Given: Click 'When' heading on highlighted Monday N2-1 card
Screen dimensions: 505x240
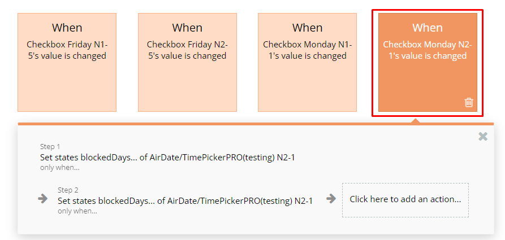Looking at the screenshot, I should click(428, 28).
